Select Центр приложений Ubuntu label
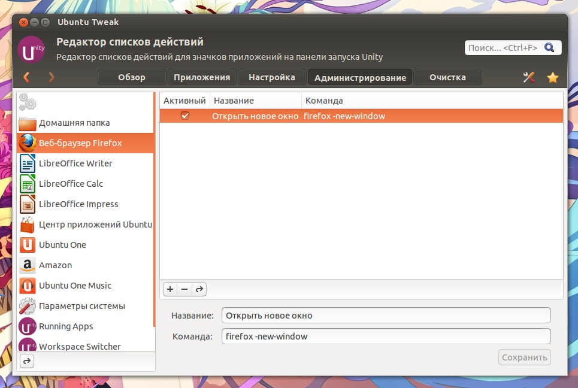 click(95, 225)
